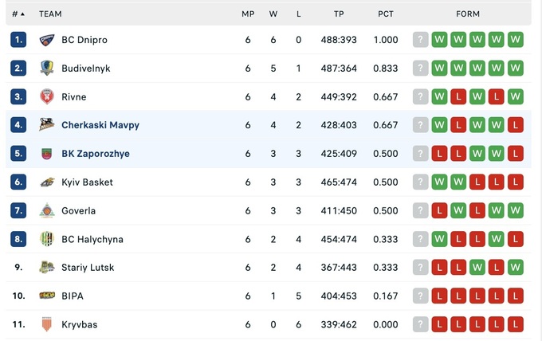The height and width of the screenshot is (341, 542).
Task: Click the BK Zaporozhye team logo
Action: [47, 154]
